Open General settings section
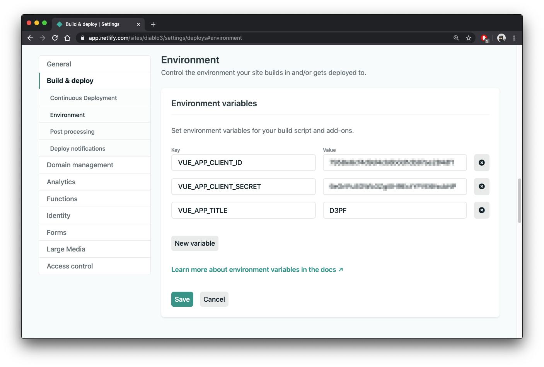 click(95, 64)
